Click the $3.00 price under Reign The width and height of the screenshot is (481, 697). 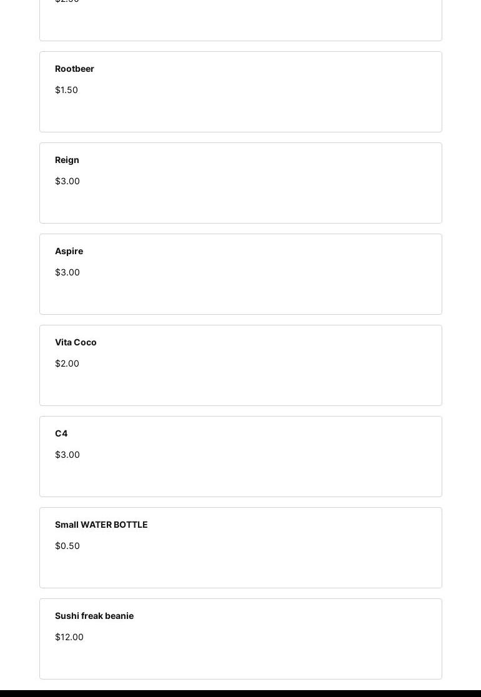click(x=67, y=181)
